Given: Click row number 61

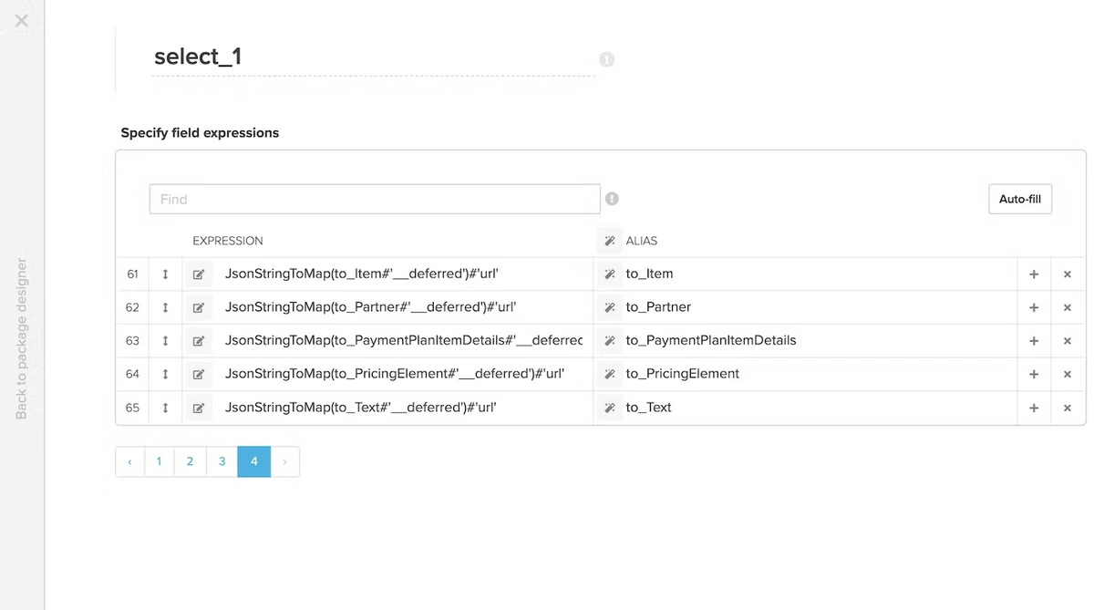Looking at the screenshot, I should click(132, 274).
